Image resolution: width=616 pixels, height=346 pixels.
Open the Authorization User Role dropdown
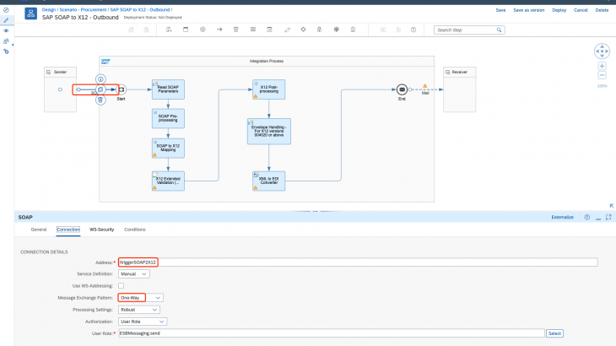(143, 322)
